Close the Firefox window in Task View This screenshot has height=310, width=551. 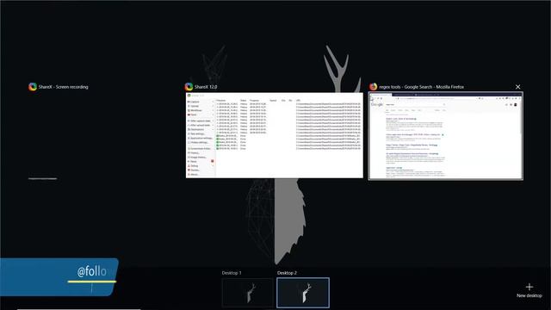[517, 87]
